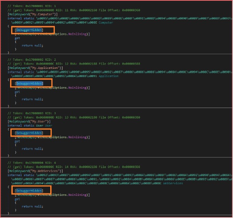Image resolution: width=233 pixels, height=218 pixels.
Task: Click the "RID: 12" get-token comment line
Action: coord(74,64)
